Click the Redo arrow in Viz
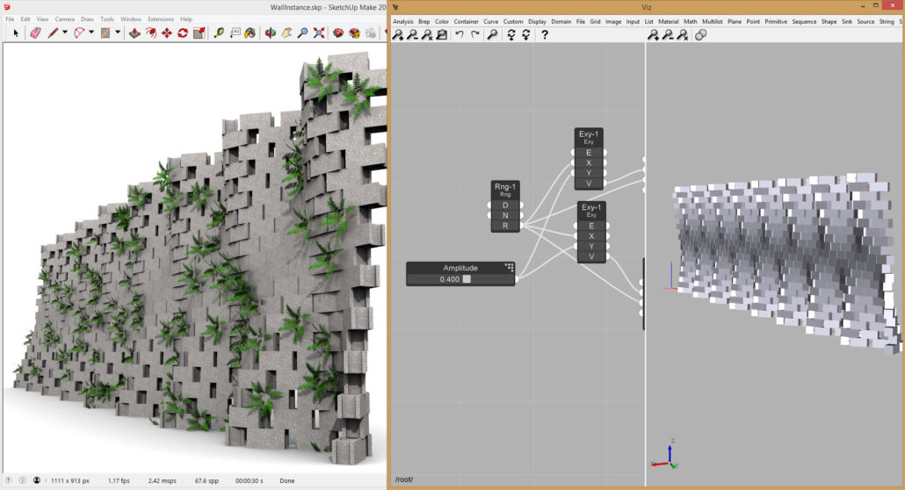 pyautogui.click(x=475, y=35)
